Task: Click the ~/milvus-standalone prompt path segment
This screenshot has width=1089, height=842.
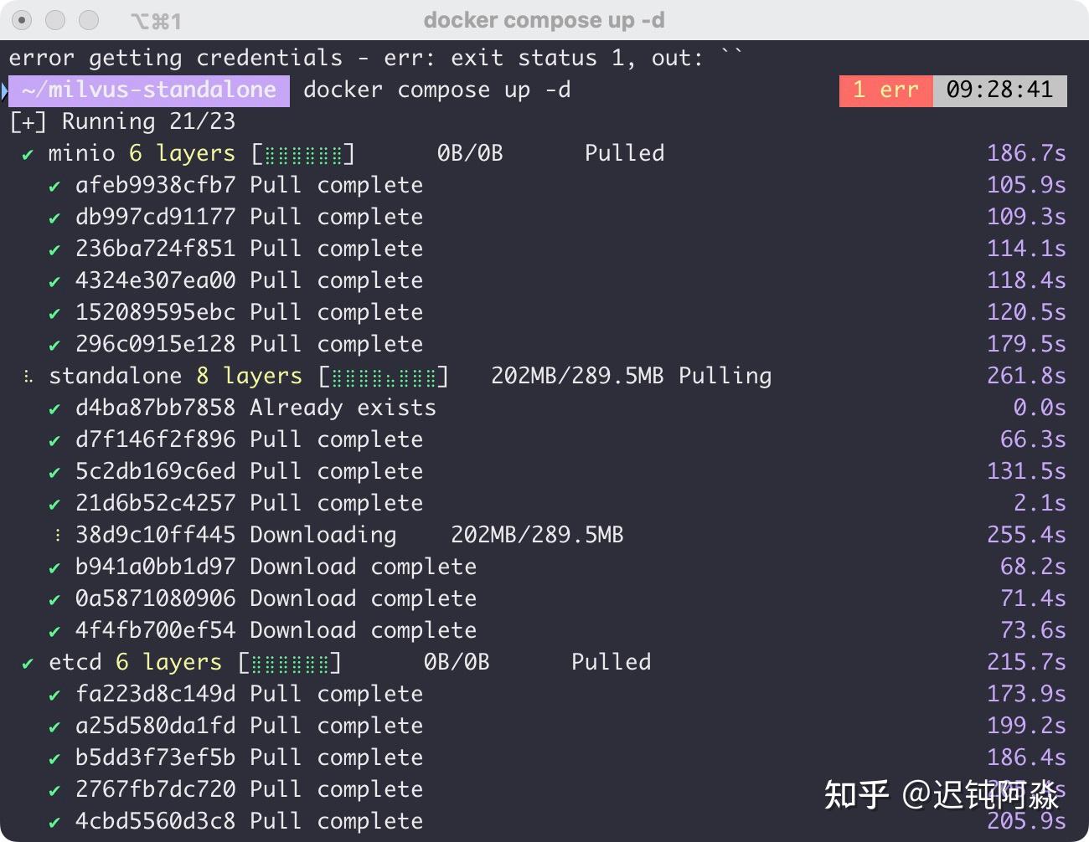Action: pyautogui.click(x=149, y=90)
